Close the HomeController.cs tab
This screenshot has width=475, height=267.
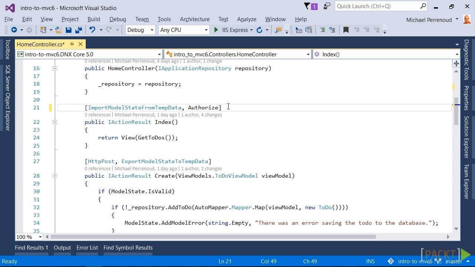[x=80, y=44]
